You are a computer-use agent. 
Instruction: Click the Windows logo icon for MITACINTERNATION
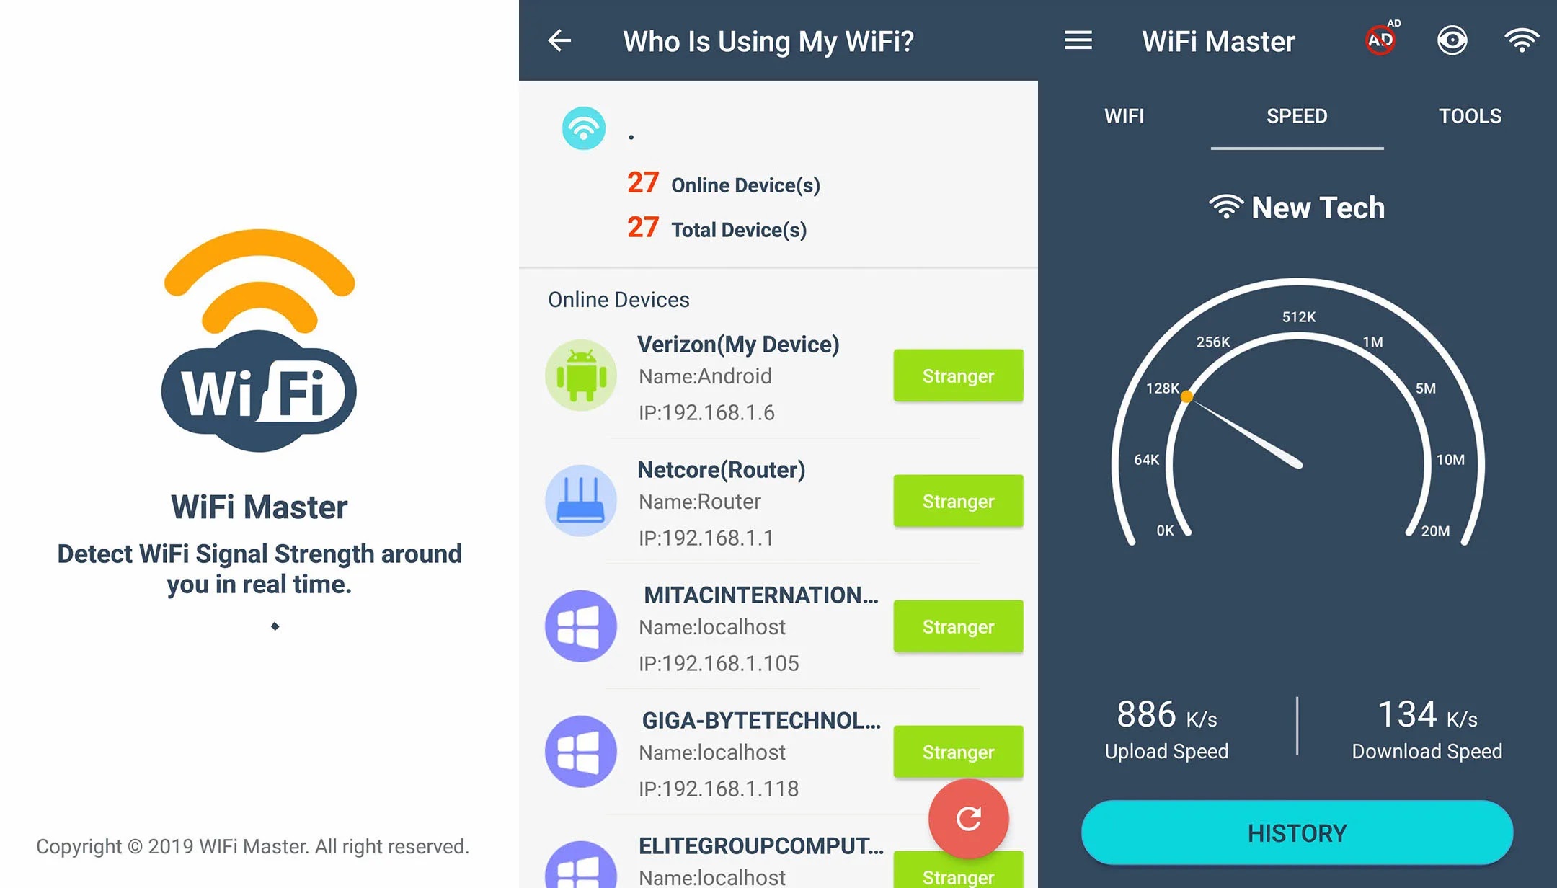point(580,627)
